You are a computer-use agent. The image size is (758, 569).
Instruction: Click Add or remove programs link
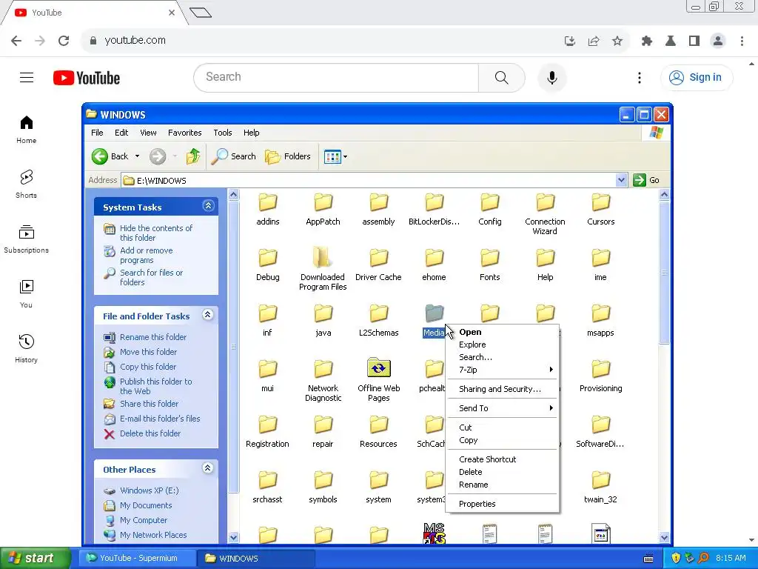[x=146, y=255]
